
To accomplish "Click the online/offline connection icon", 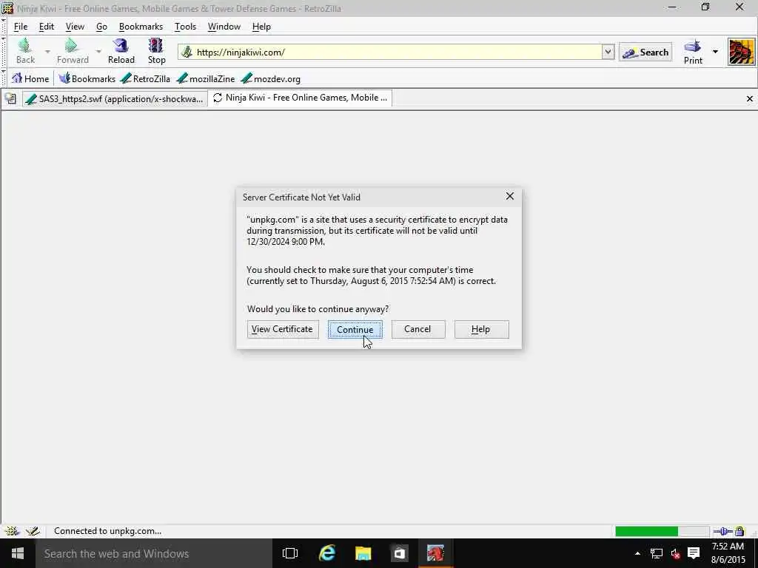I will tap(723, 531).
